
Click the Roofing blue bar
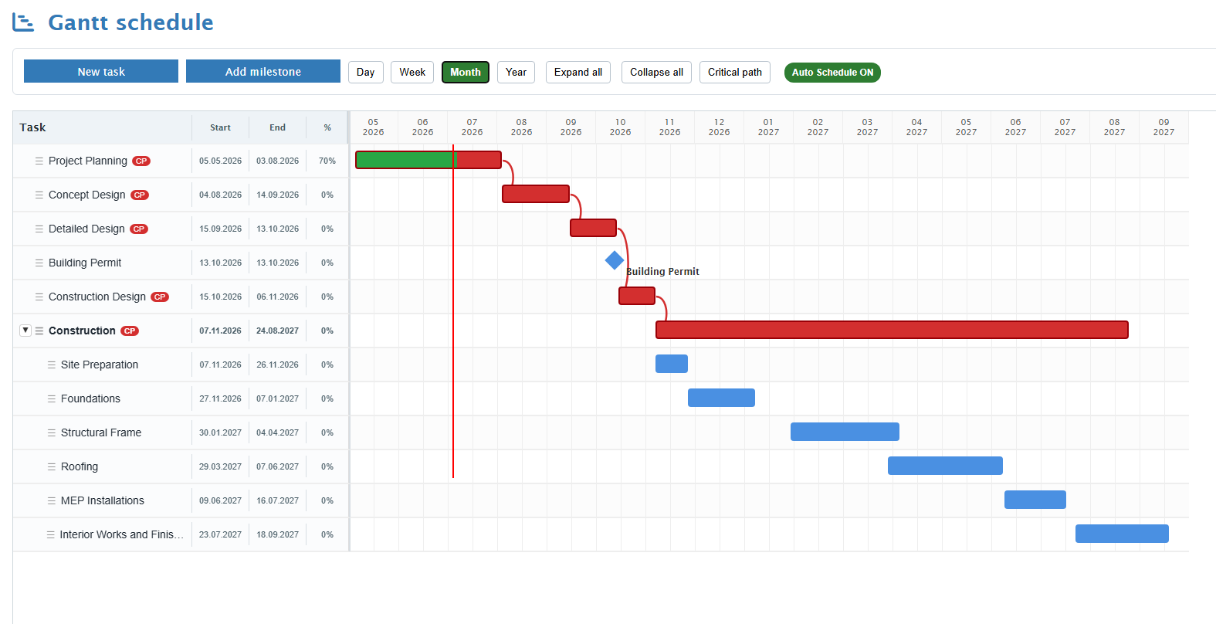[945, 466]
